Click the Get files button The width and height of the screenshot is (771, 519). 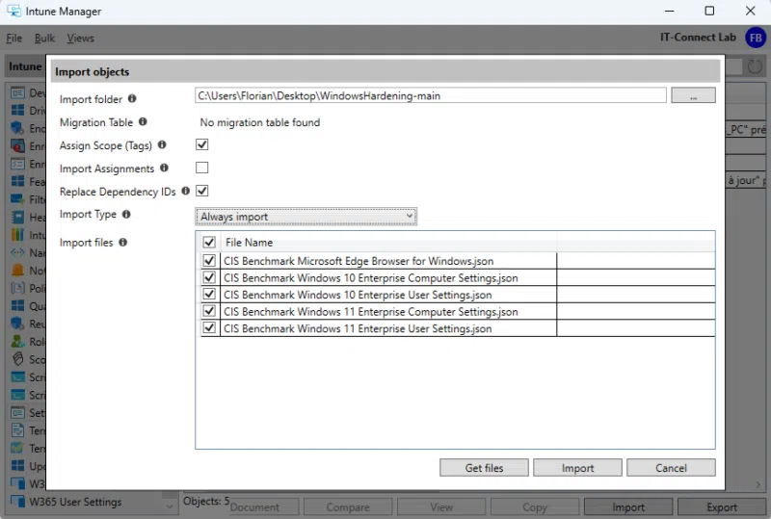click(x=484, y=468)
